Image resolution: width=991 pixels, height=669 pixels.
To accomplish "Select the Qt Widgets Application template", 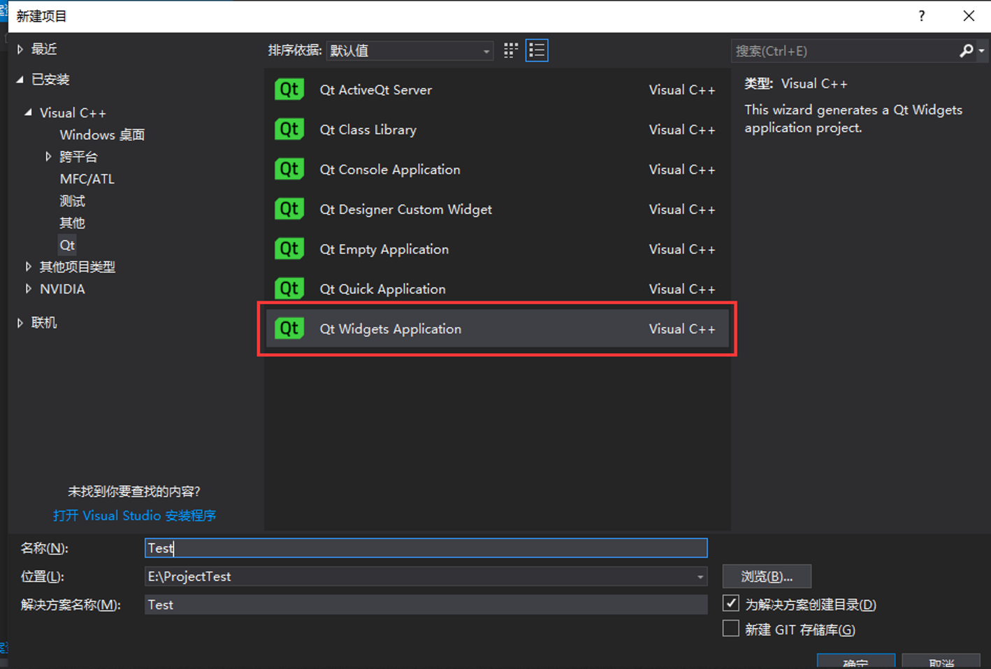I will pos(497,329).
